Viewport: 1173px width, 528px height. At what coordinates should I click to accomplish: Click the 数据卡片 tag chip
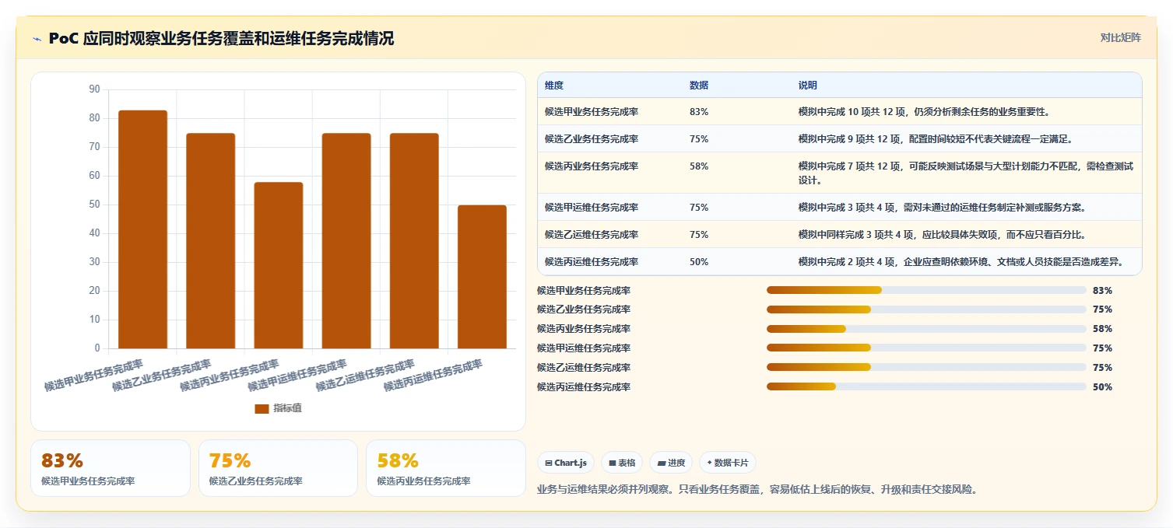pyautogui.click(x=727, y=463)
